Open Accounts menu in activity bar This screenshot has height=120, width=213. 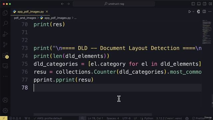coord(5,100)
